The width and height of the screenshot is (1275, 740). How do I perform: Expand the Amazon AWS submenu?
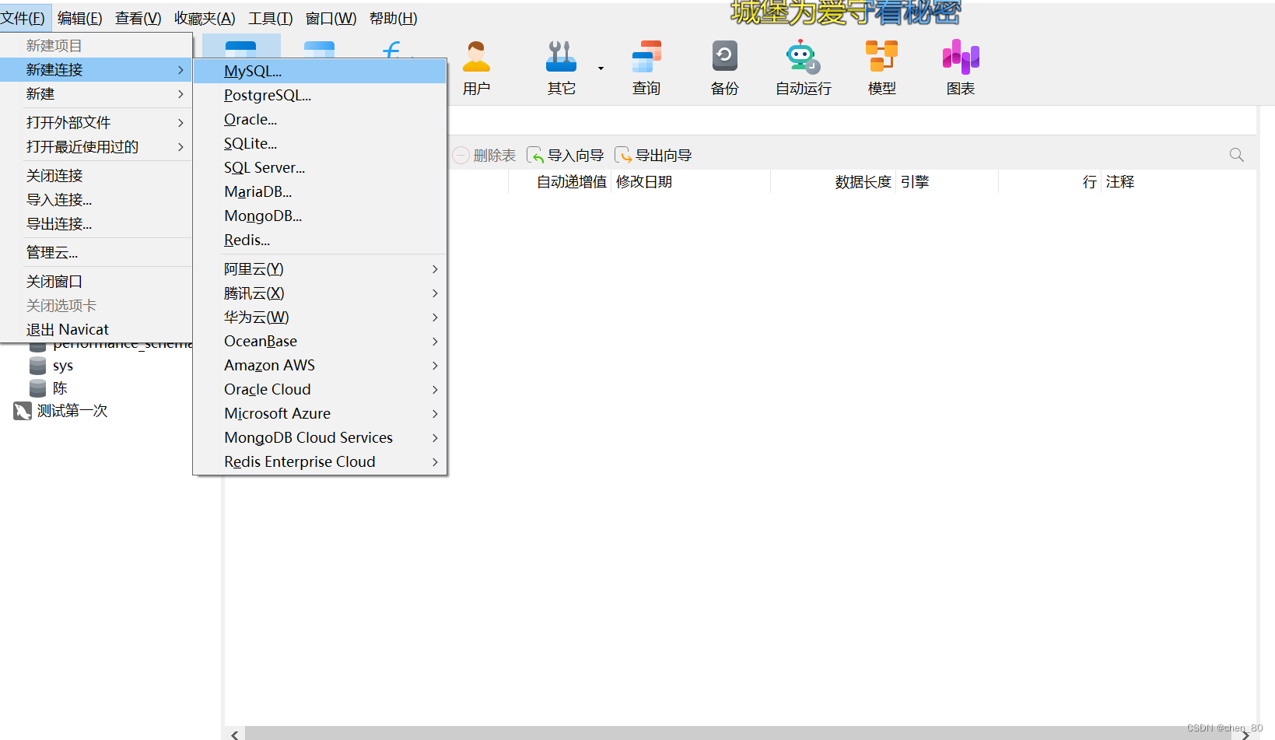(435, 365)
